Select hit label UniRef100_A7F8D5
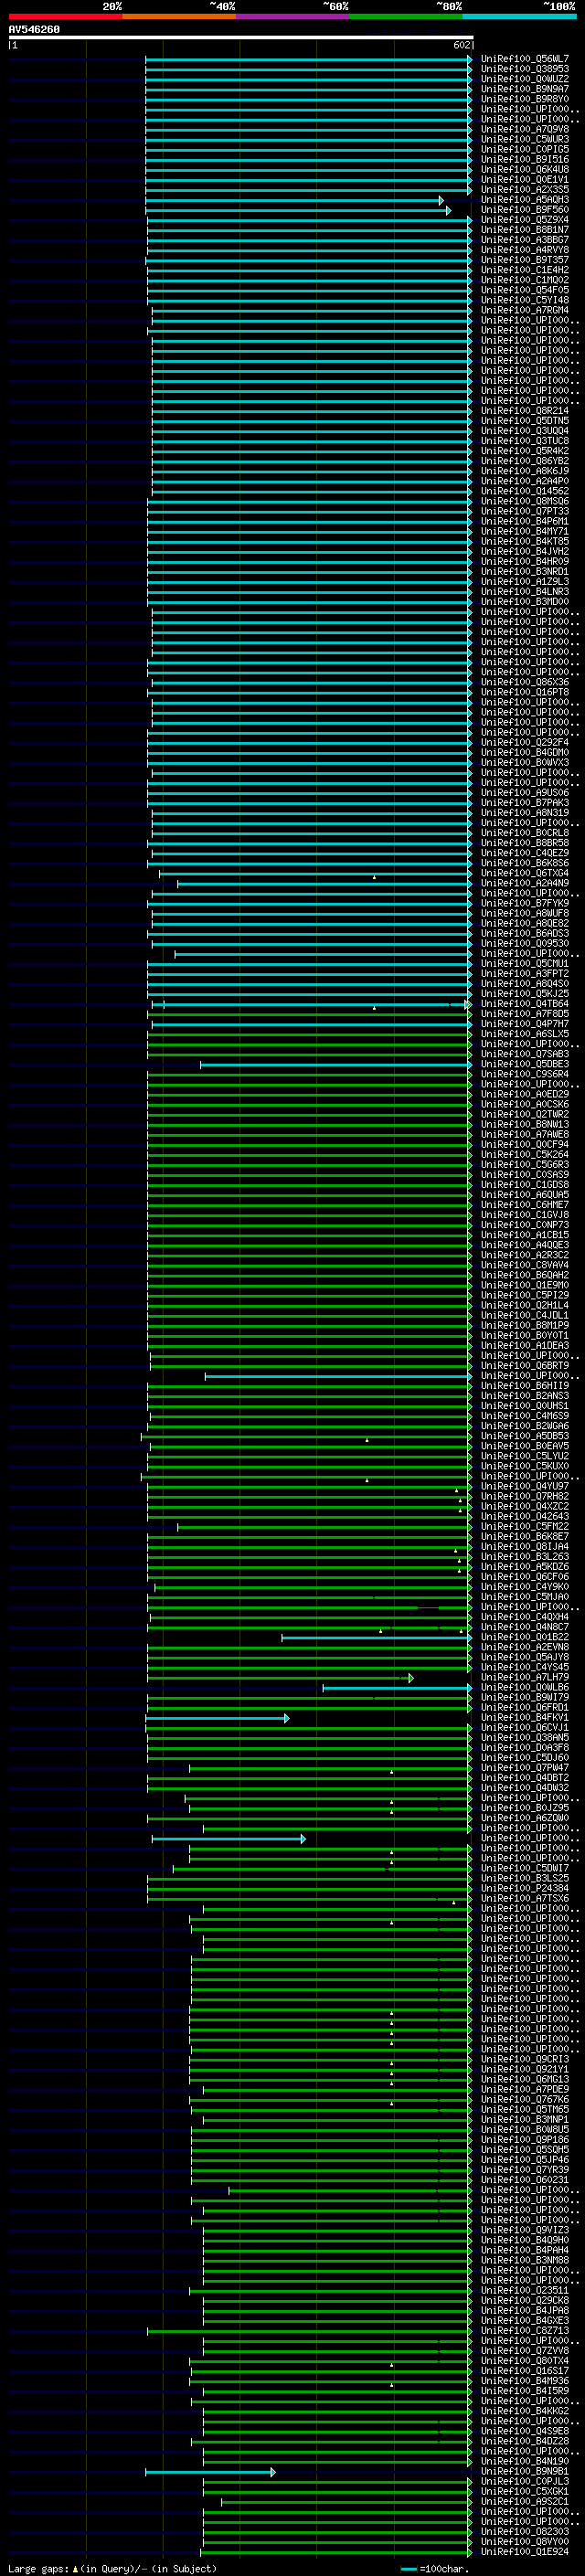585x2576 pixels. 524,1014
